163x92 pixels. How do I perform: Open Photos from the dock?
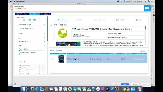pyautogui.click(x=70, y=89)
